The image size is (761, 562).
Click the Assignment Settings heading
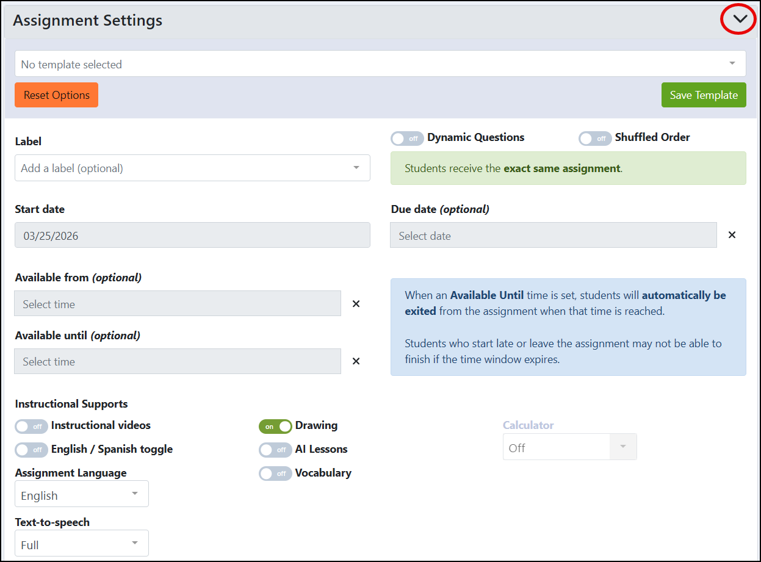[88, 20]
